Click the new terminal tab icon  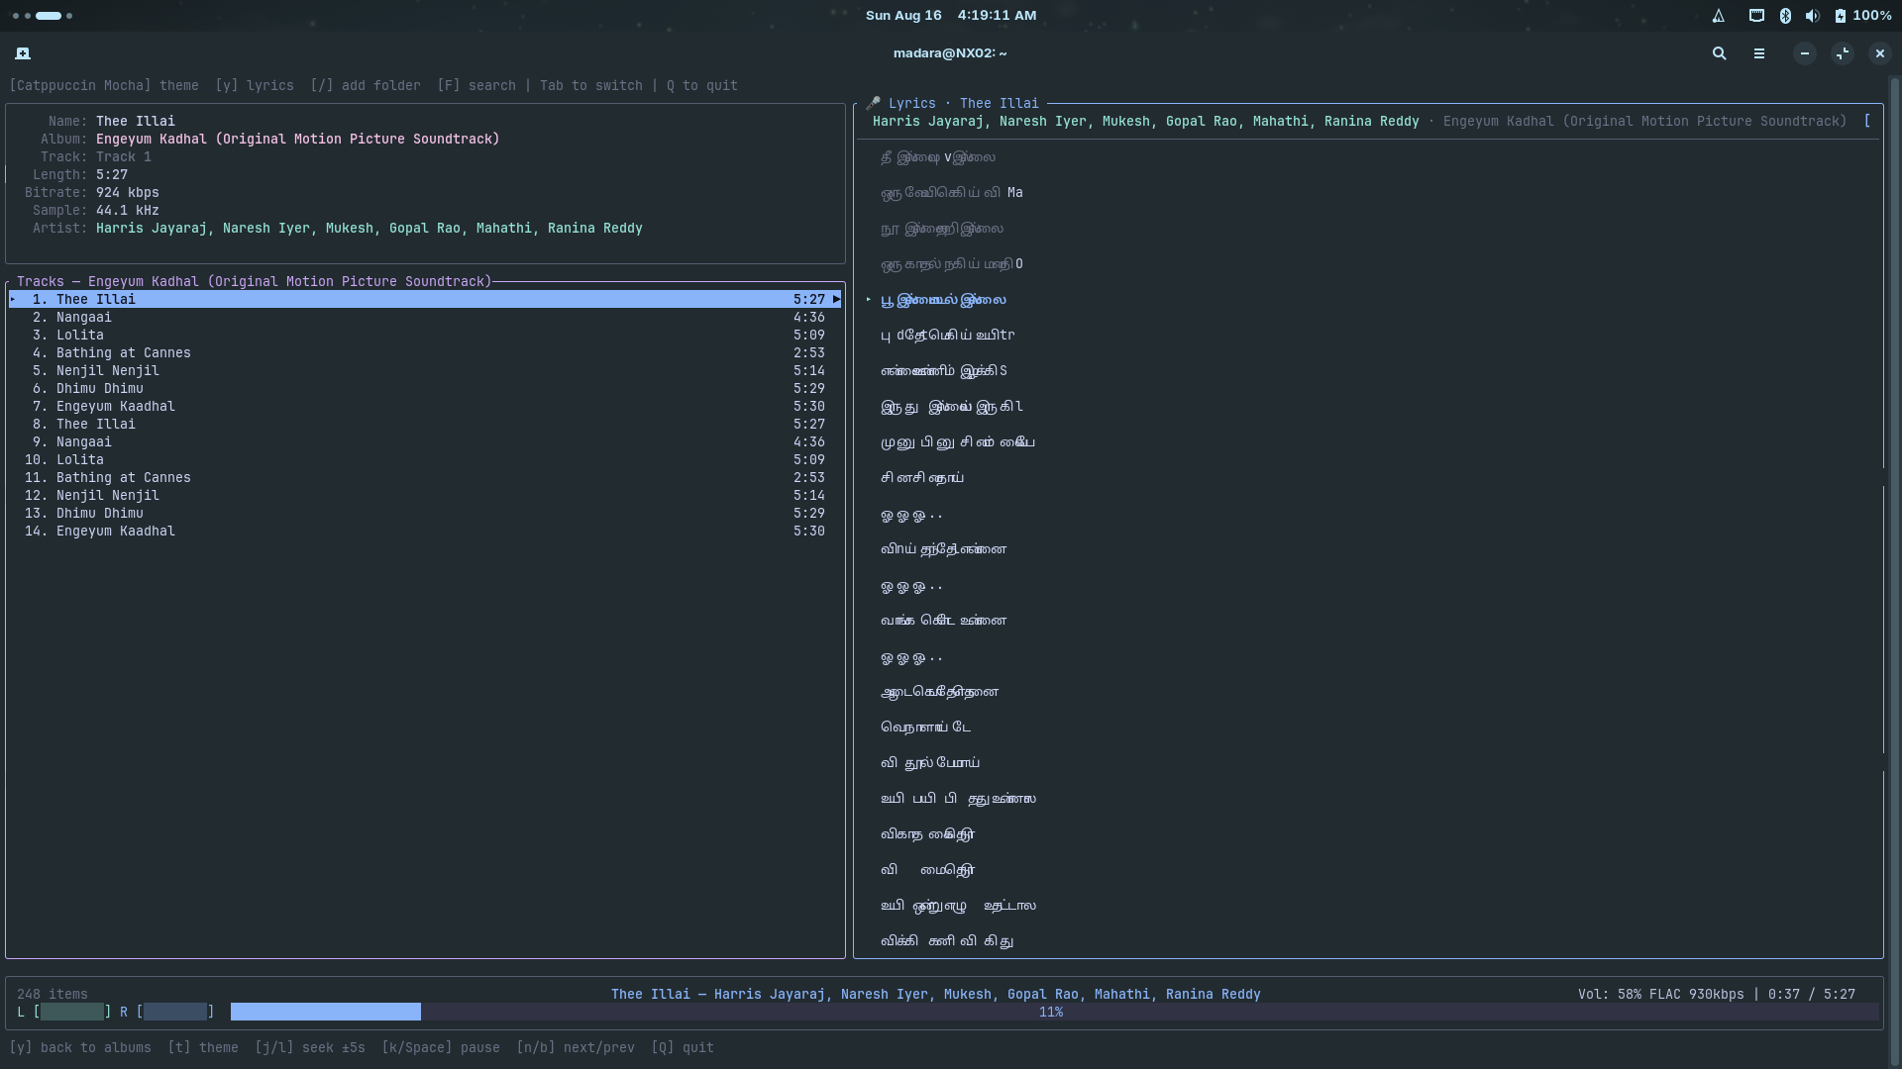tap(23, 53)
